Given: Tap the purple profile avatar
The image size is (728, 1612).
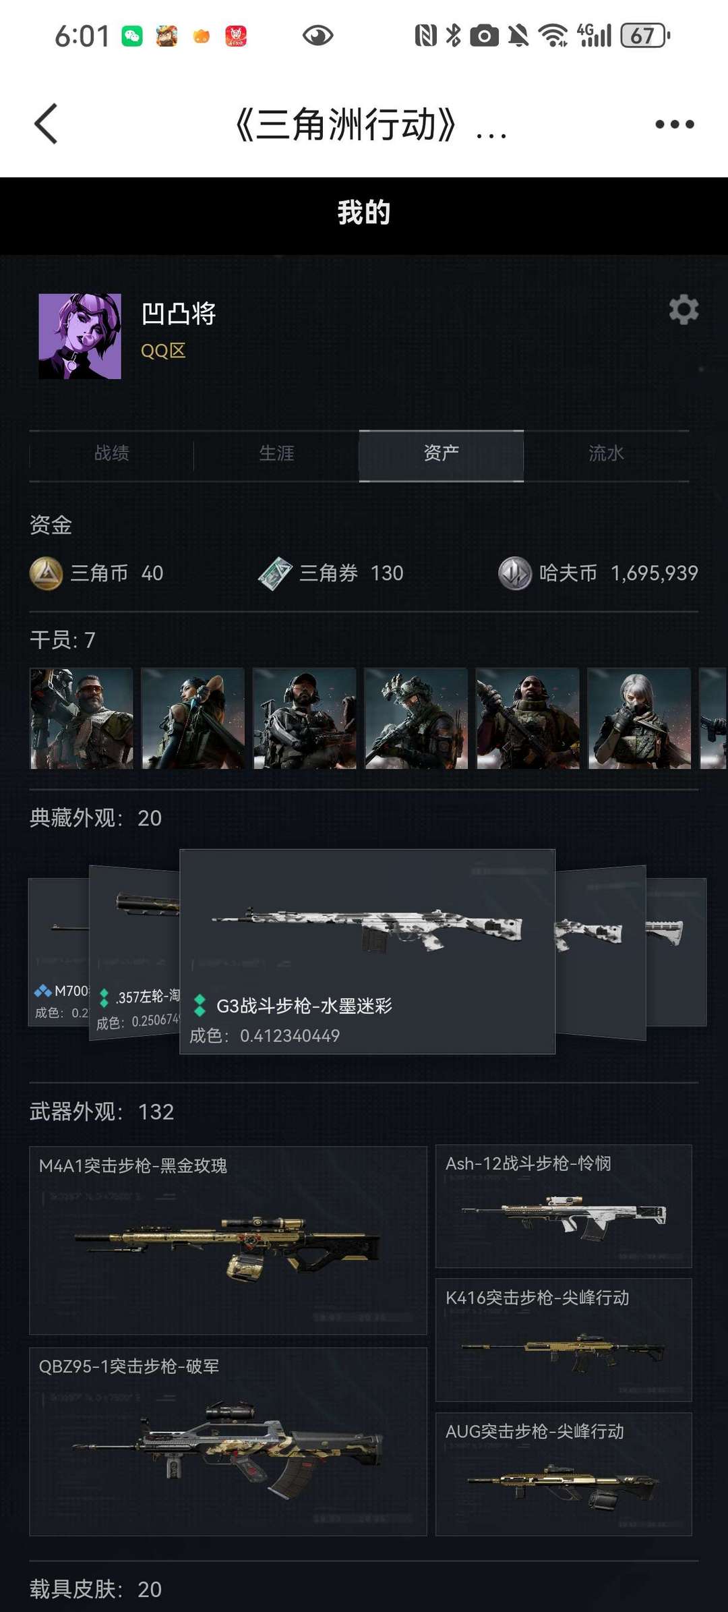Looking at the screenshot, I should 80,336.
